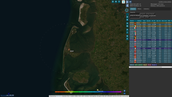Click the left arrow sidebar button
172x97 pixels.
pyautogui.click(x=127, y=5)
